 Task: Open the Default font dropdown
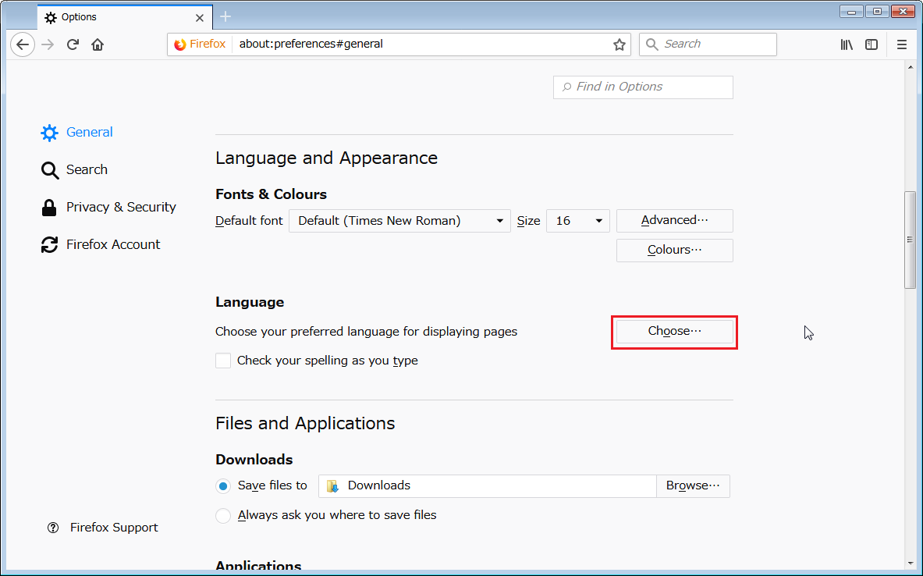399,221
